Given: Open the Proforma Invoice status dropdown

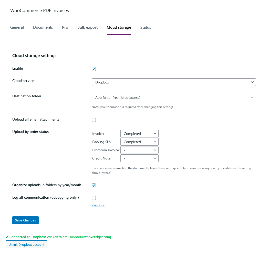Looking at the screenshot, I should click(x=139, y=150).
